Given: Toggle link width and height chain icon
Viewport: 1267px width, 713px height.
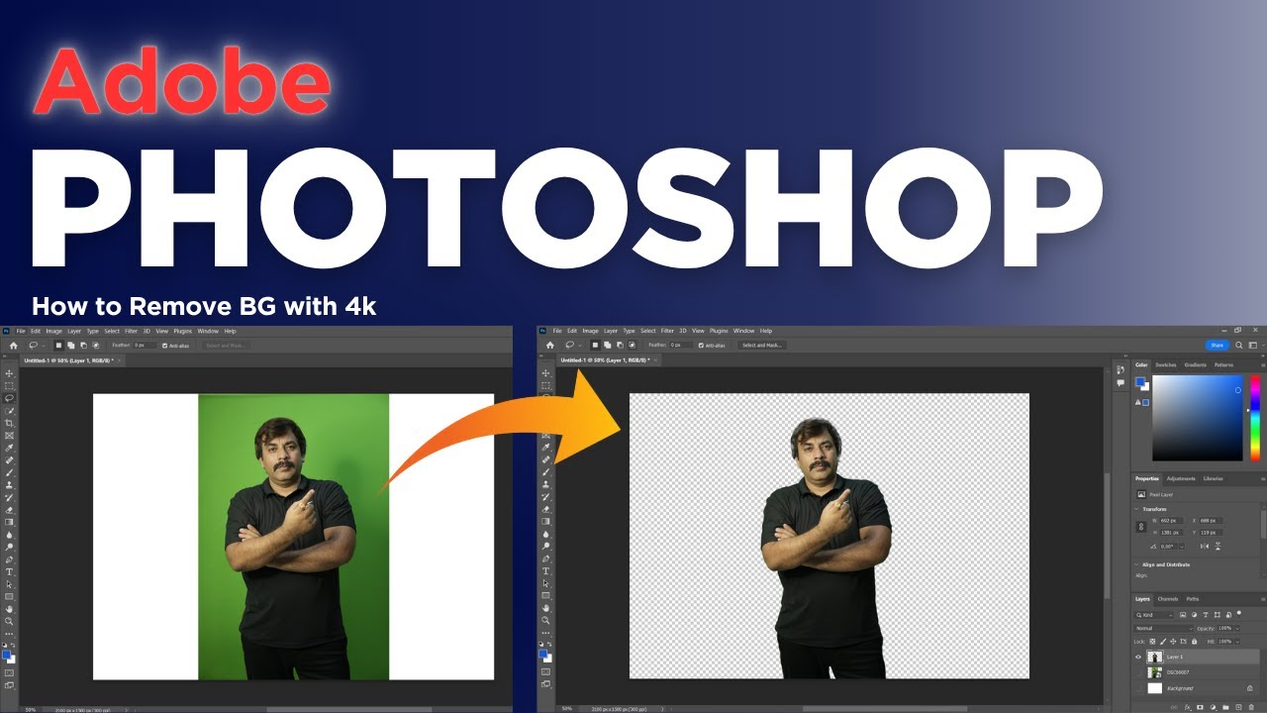Looking at the screenshot, I should click(1141, 526).
